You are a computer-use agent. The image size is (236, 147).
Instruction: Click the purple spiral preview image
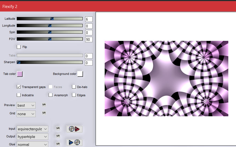[x=166, y=78]
